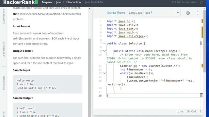Screen dimensions: 209x117
Task: Click the Sample Input code block
Action: (x=48, y=84)
